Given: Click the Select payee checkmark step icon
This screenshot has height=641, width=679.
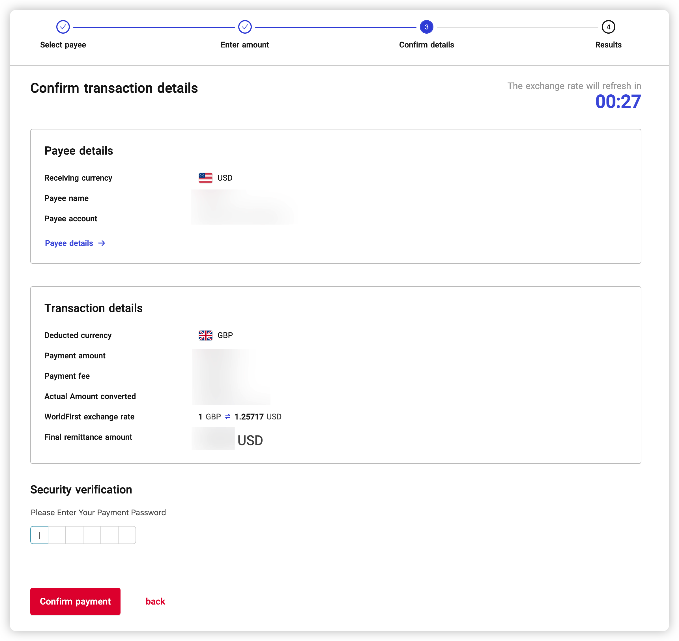Looking at the screenshot, I should (63, 27).
